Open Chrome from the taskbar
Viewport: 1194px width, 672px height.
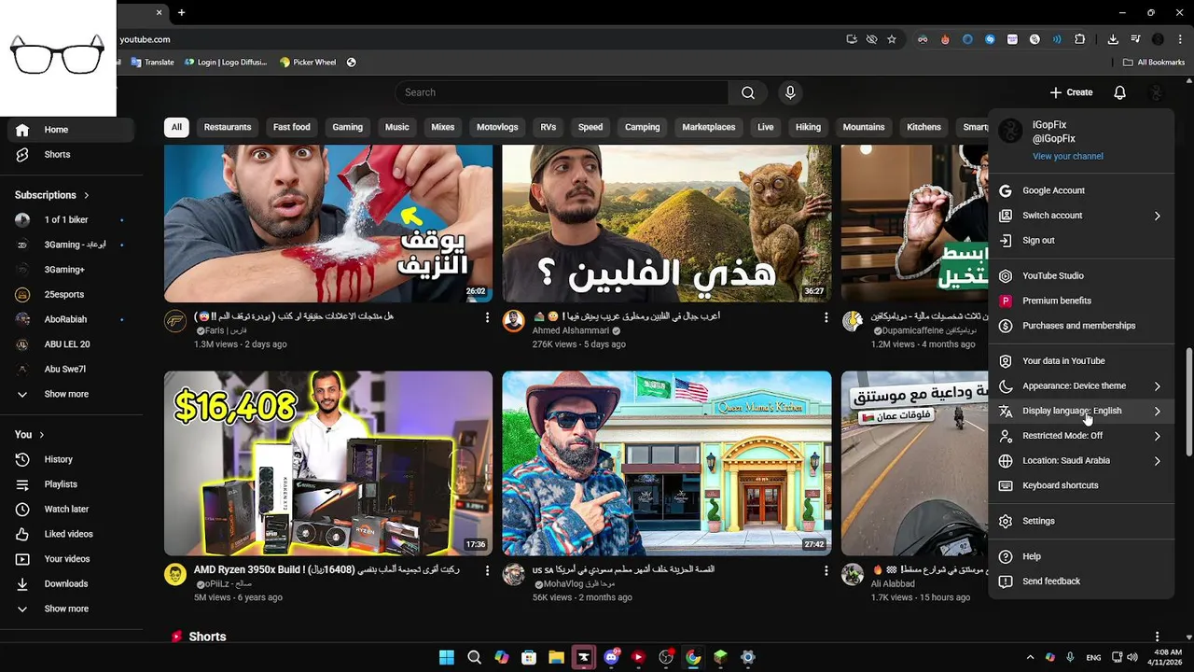[693, 657]
